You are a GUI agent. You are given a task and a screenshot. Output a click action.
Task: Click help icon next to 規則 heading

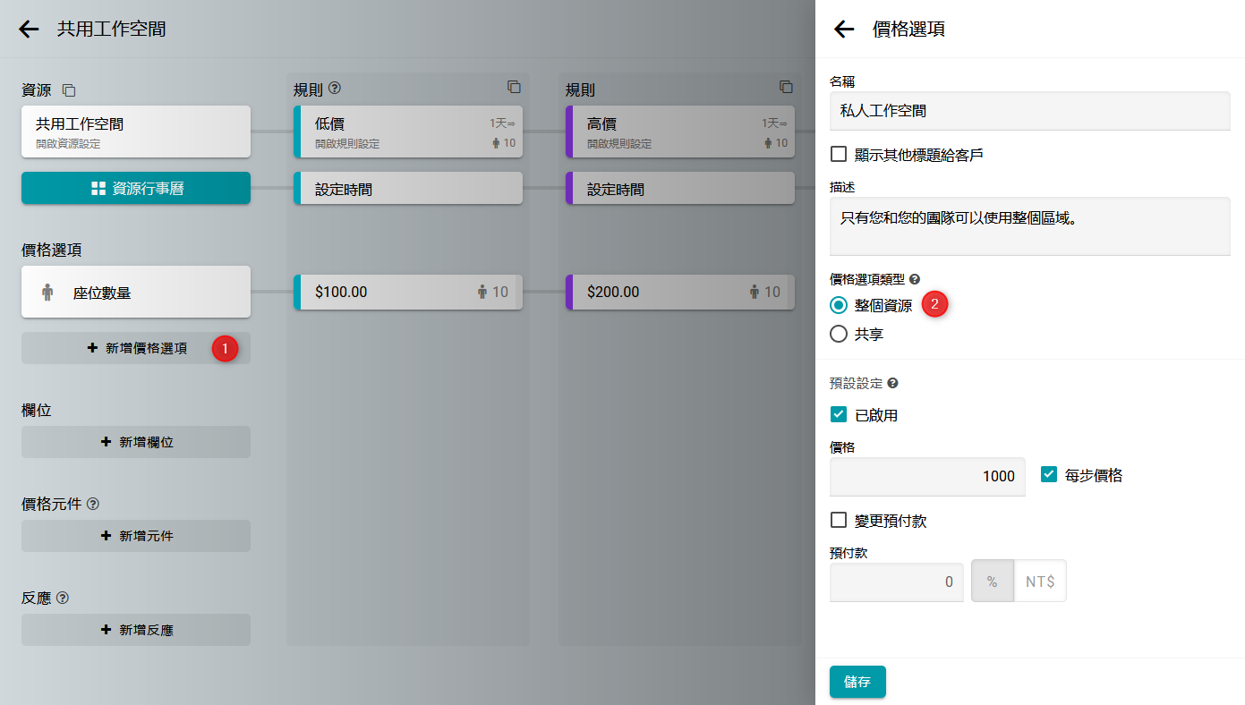[x=335, y=89]
